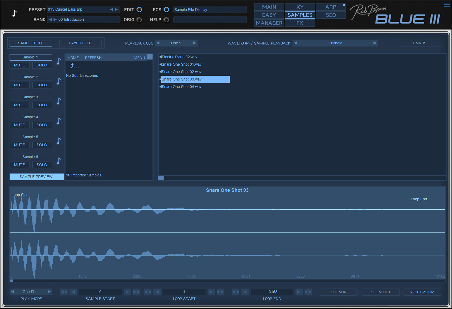Click the music note icon beside Sample 2
This screenshot has width=452, height=309.
click(59, 81)
